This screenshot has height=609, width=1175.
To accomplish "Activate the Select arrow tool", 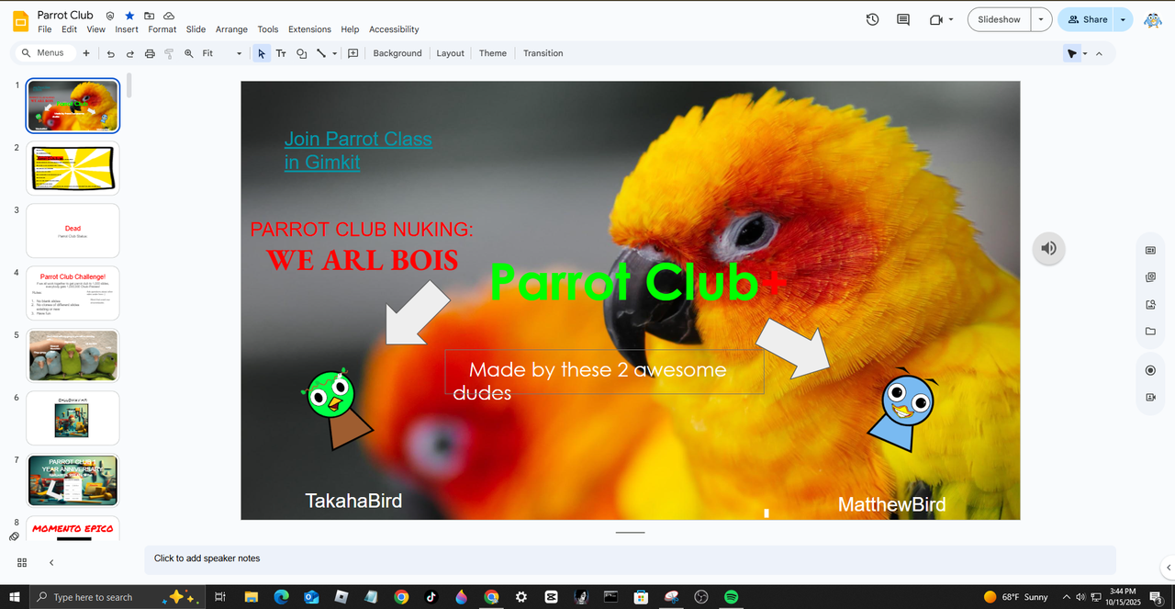I will 262,53.
